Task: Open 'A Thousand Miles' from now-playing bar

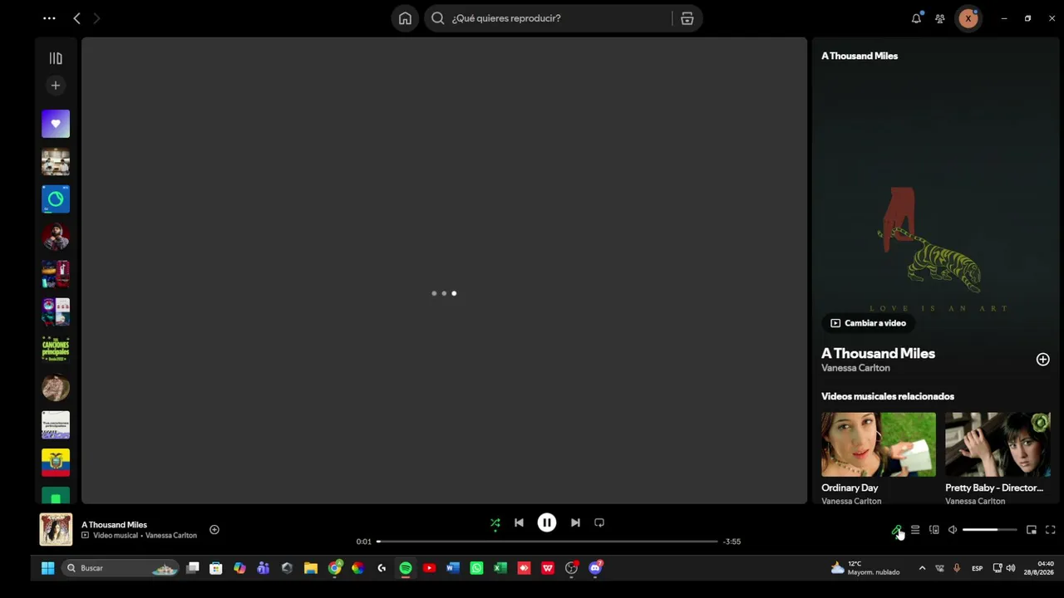Action: [114, 525]
